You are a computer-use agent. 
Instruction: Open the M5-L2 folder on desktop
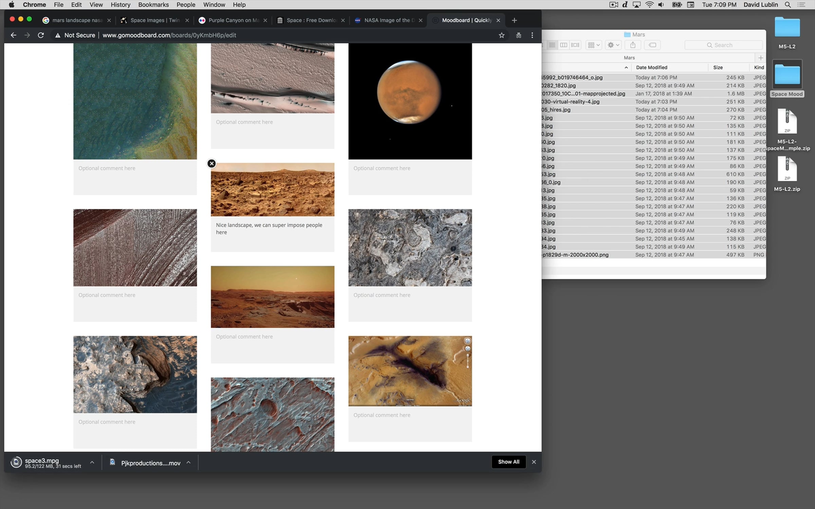[x=787, y=33]
